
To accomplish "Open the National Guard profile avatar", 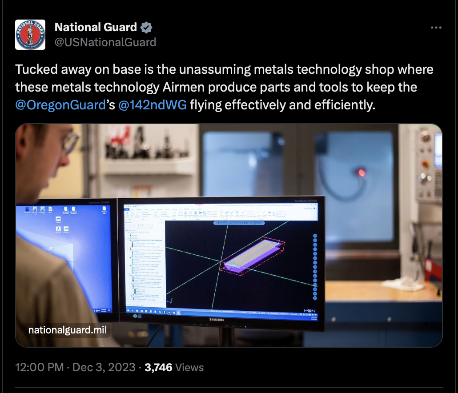I will coord(30,34).
